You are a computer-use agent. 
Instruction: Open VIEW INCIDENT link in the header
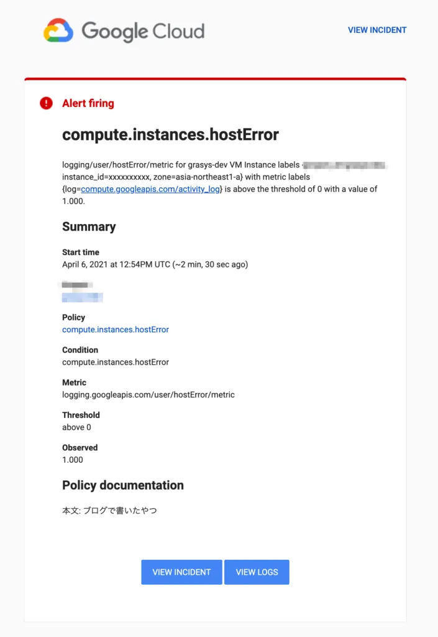point(376,30)
